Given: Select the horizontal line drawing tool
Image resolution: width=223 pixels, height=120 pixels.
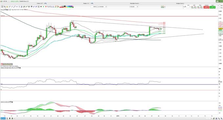Looking at the screenshot, I should coord(17,7).
